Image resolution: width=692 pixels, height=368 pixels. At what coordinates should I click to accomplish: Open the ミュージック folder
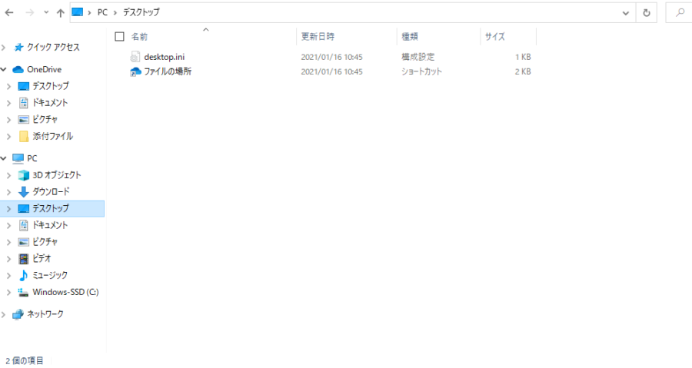[50, 275]
